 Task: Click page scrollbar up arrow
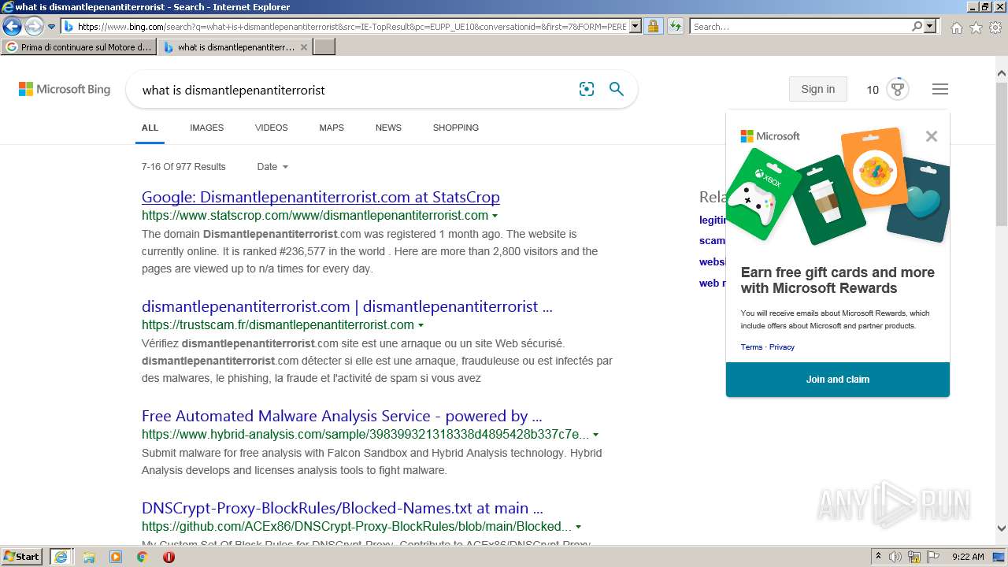coord(1001,74)
